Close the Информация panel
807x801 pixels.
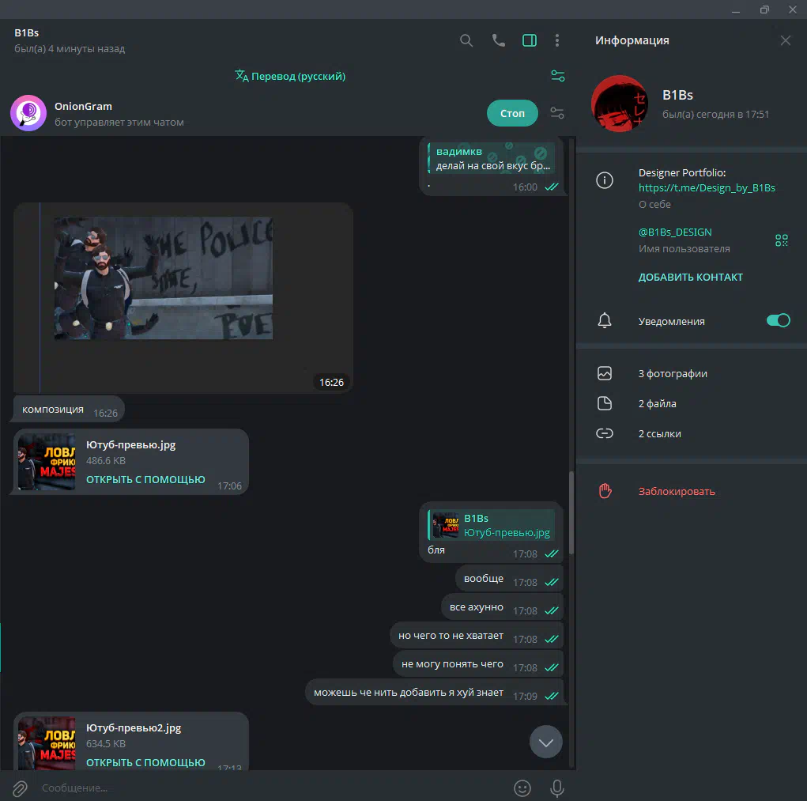pos(785,40)
